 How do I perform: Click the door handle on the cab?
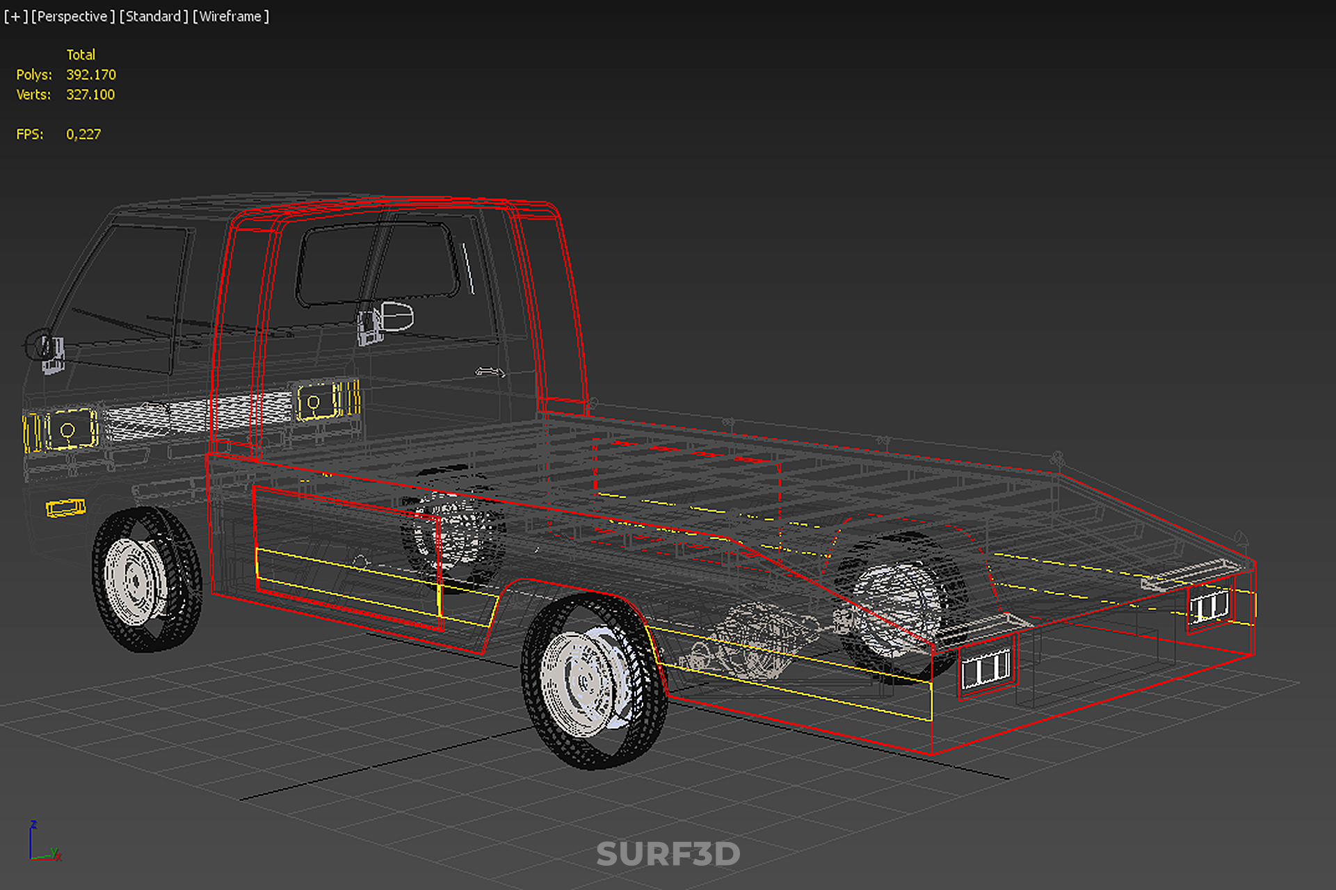[x=490, y=372]
